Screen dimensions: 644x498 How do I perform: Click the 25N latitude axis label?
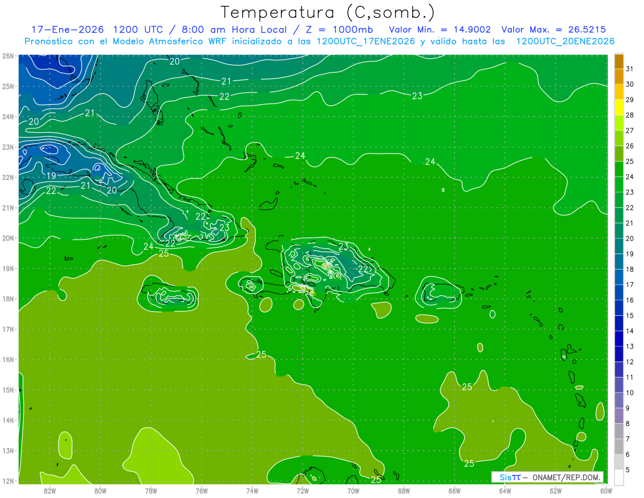coord(8,86)
